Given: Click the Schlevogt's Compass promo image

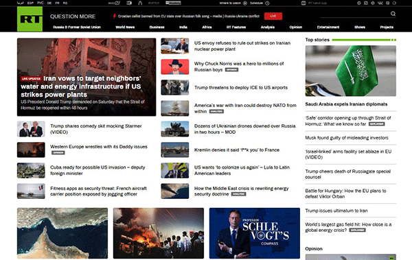Looking at the screenshot, I should pos(254,233).
